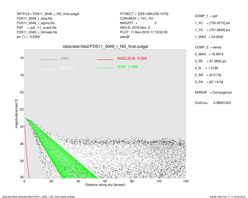Viewport: 248px width, 198px height.
Task: Click the footer file path text
Action: (x=38, y=197)
